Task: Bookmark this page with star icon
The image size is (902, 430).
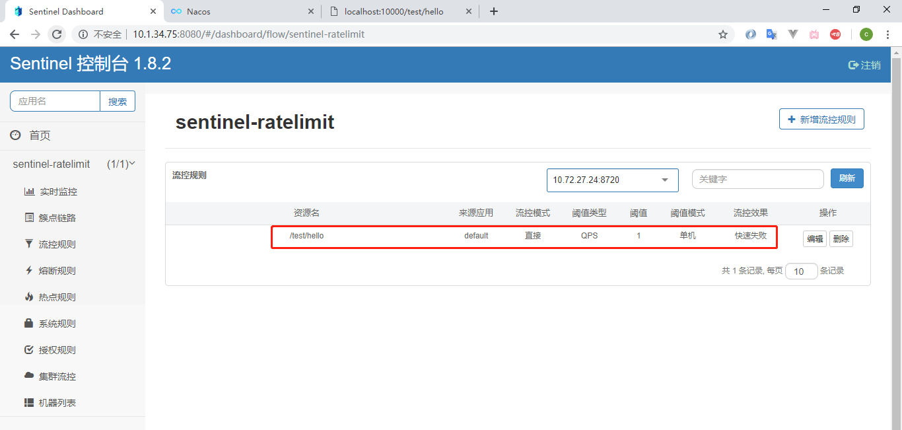Action: click(x=723, y=34)
